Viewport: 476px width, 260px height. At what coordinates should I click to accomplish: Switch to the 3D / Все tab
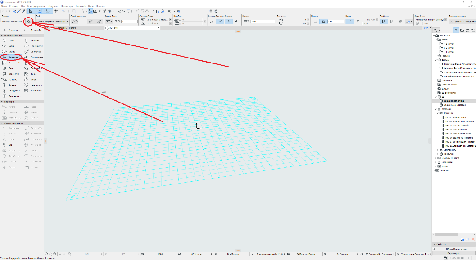[132, 28]
